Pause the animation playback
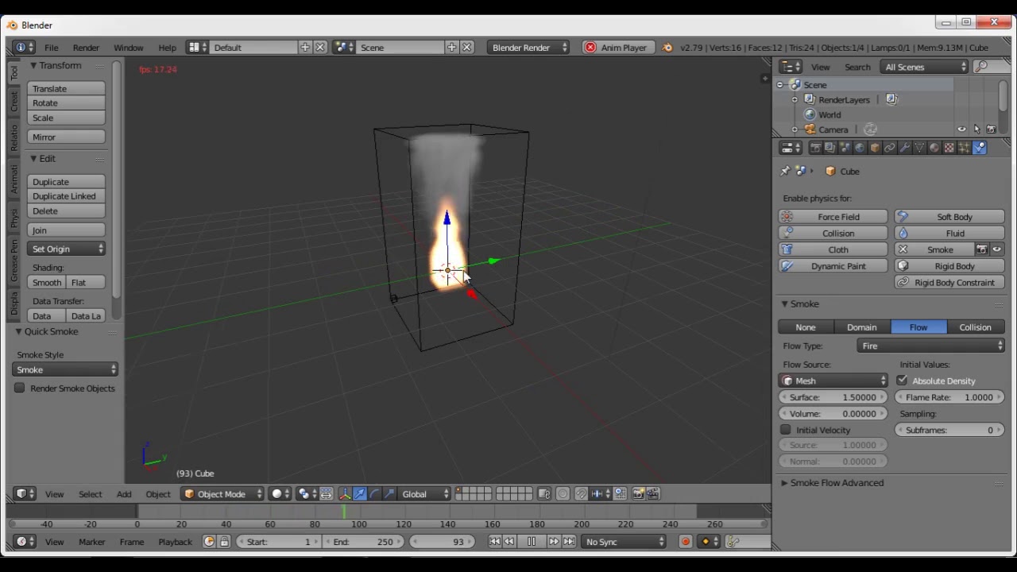Viewport: 1017px width, 572px height. pos(532,542)
